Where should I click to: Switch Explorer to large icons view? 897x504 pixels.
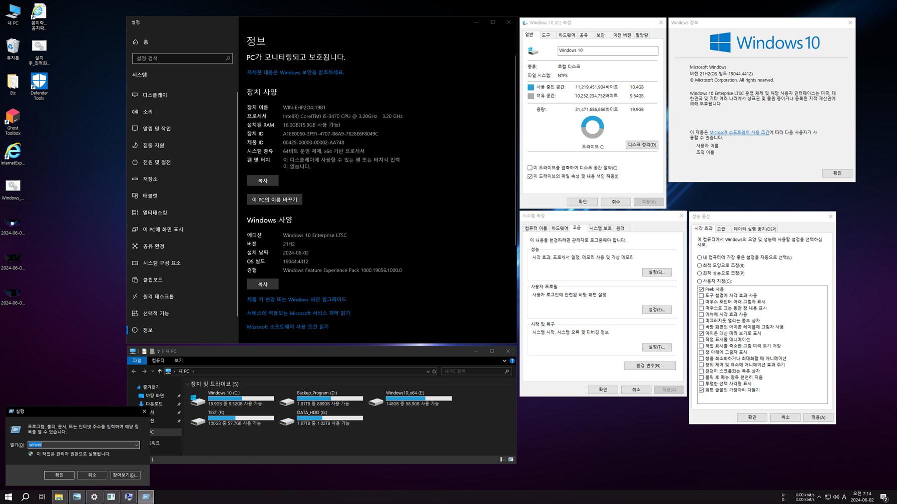coord(511,459)
